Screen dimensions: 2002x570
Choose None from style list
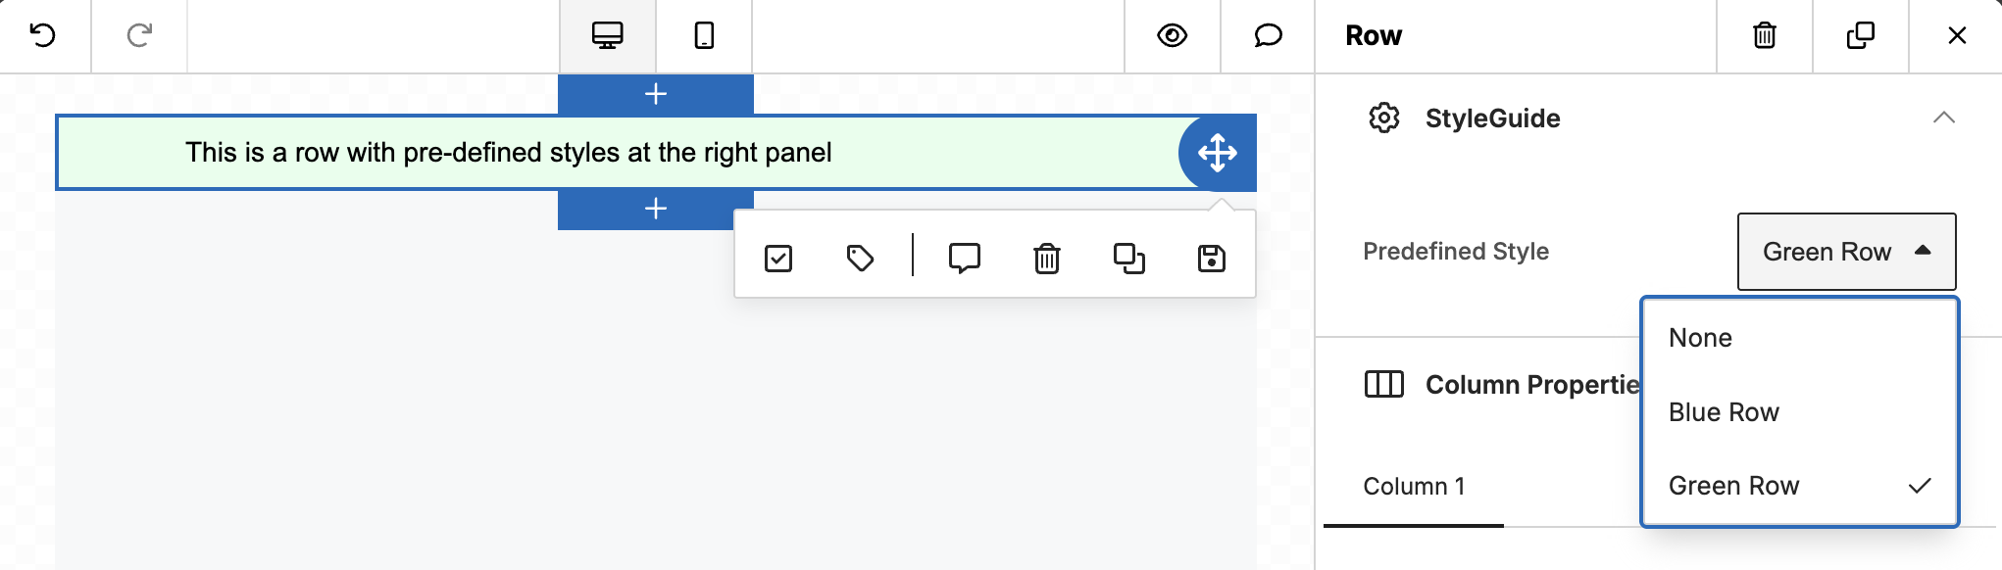1800,338
